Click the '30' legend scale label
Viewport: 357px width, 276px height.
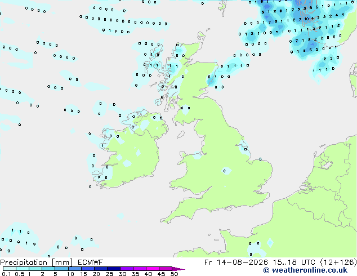click(x=122, y=274)
